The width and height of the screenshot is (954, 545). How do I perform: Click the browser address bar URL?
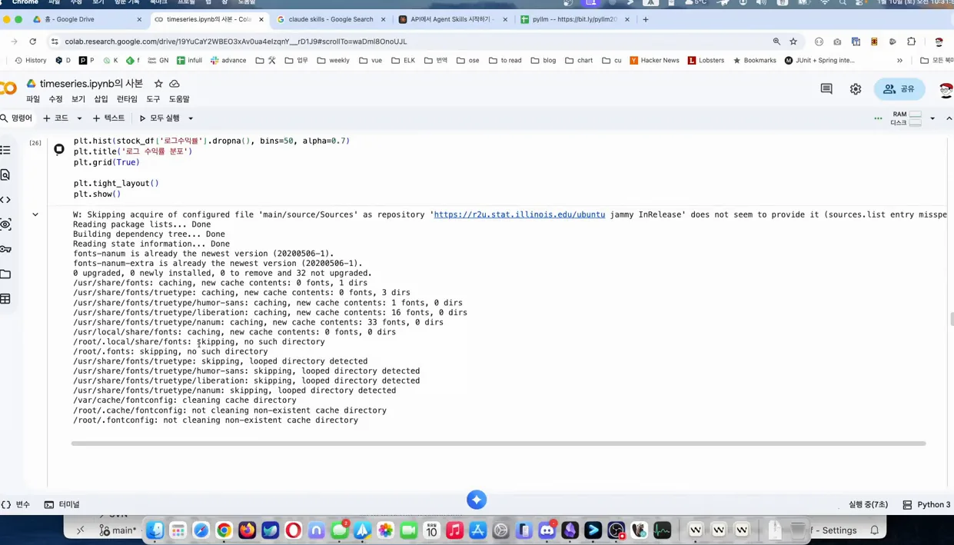pyautogui.click(x=236, y=42)
